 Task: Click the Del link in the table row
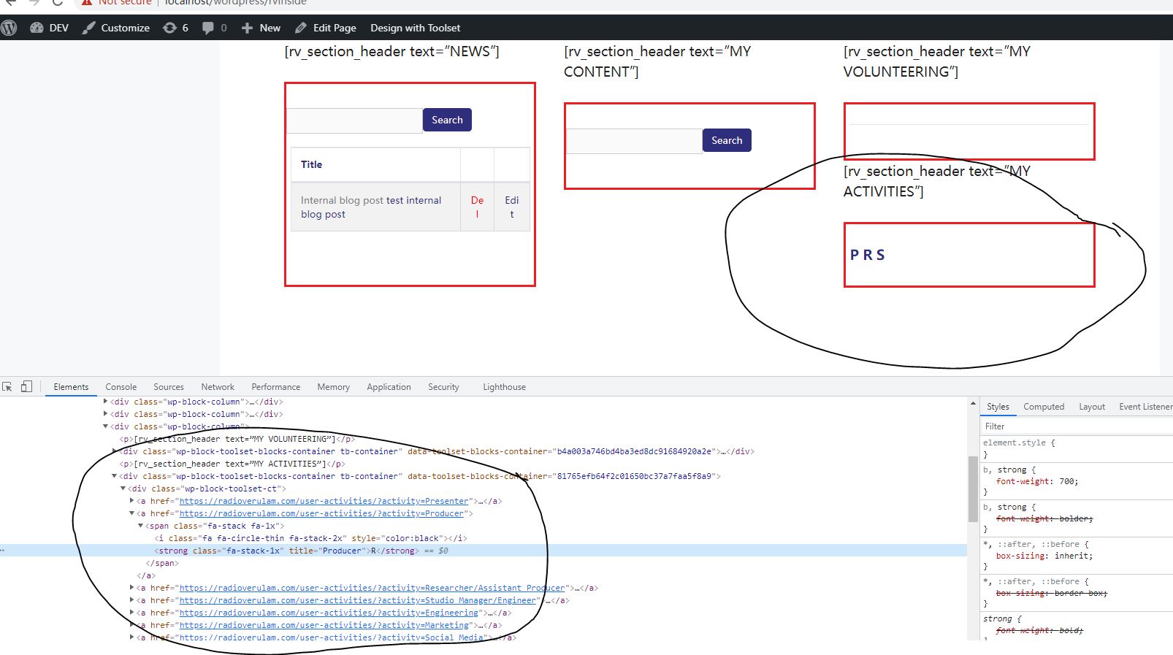(x=477, y=207)
